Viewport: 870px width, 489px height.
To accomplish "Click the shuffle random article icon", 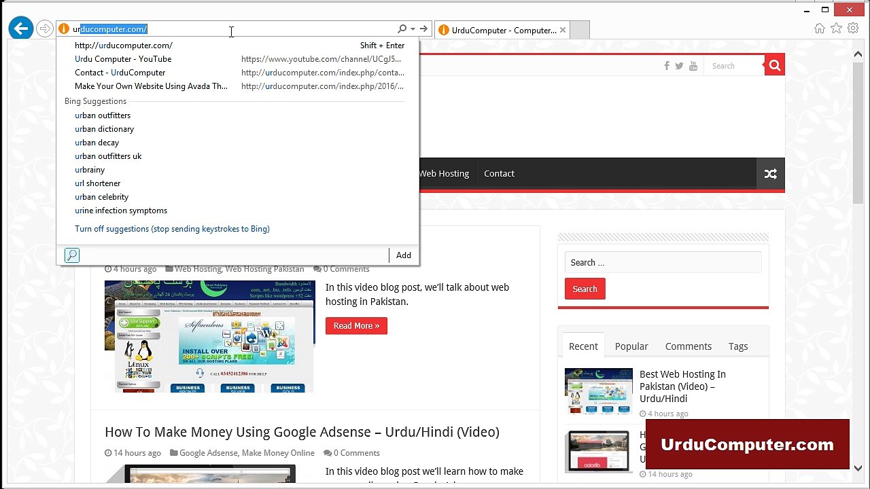I will 771,174.
